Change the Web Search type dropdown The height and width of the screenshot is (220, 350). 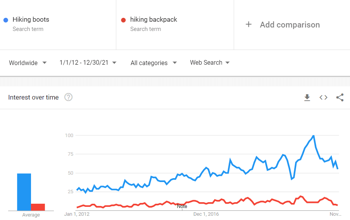pos(210,62)
